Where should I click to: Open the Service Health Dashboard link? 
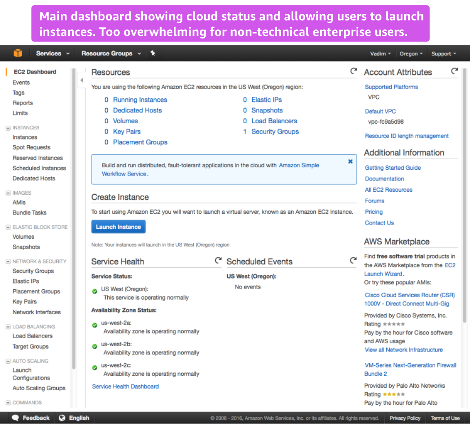[125, 386]
